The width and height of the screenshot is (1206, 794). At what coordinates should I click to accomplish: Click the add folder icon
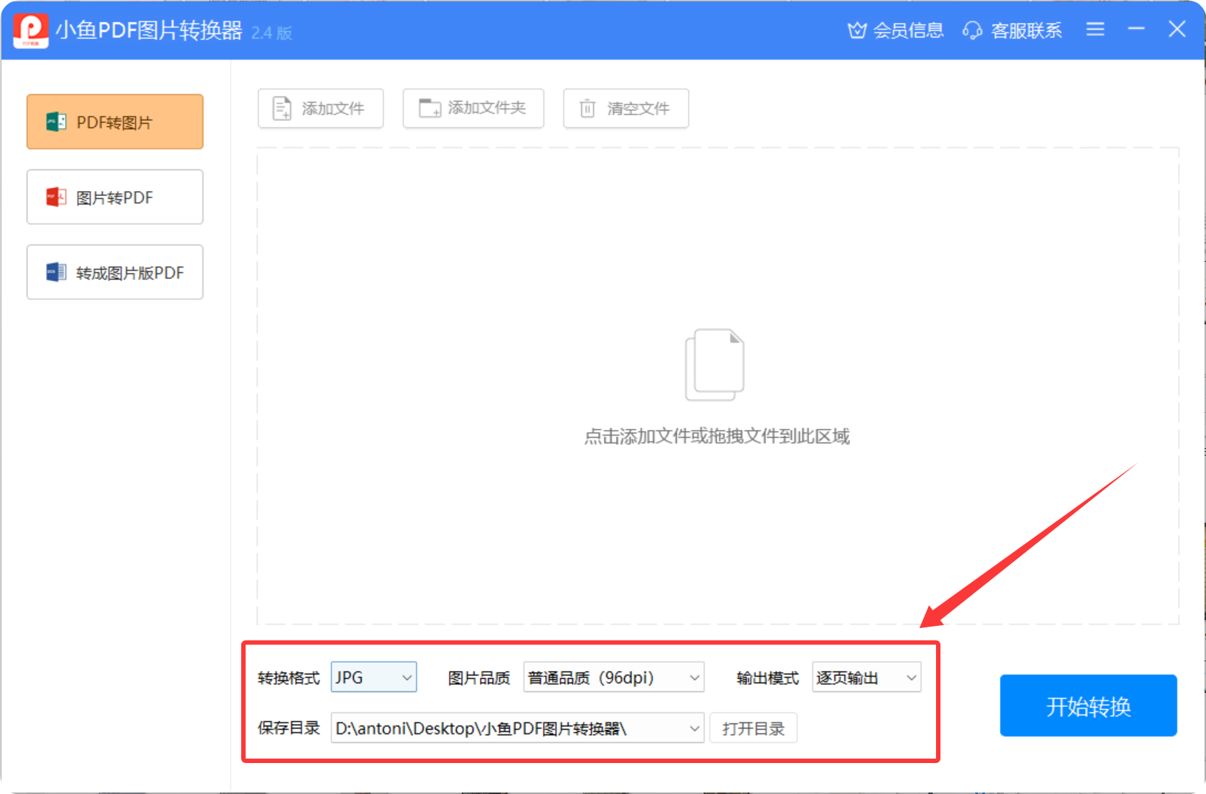[429, 108]
